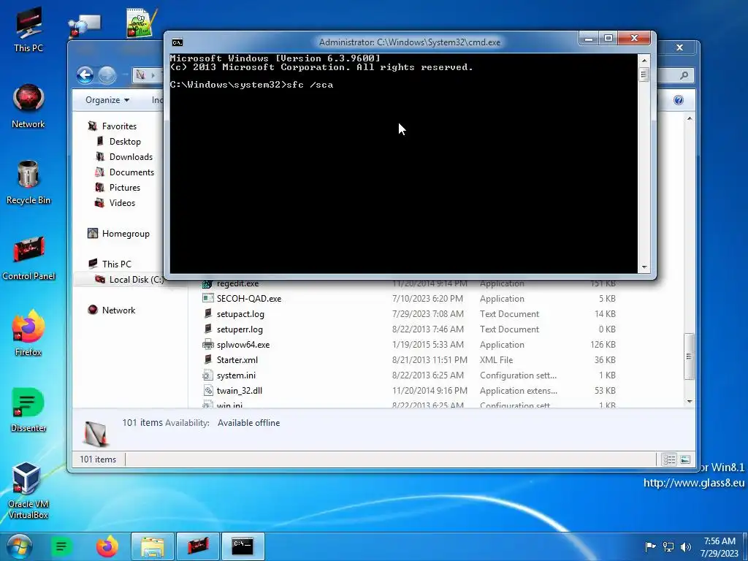748x561 pixels.
Task: Switch to large icons view
Action: [685, 459]
